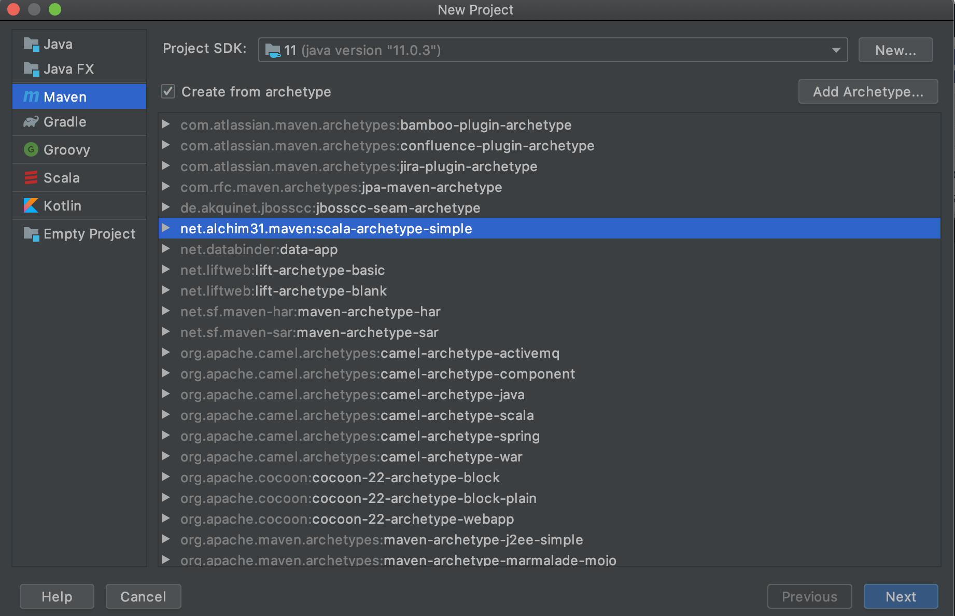This screenshot has width=955, height=616.
Task: Click SDK text '11 (java version "11.0.3")'
Action: (x=362, y=50)
